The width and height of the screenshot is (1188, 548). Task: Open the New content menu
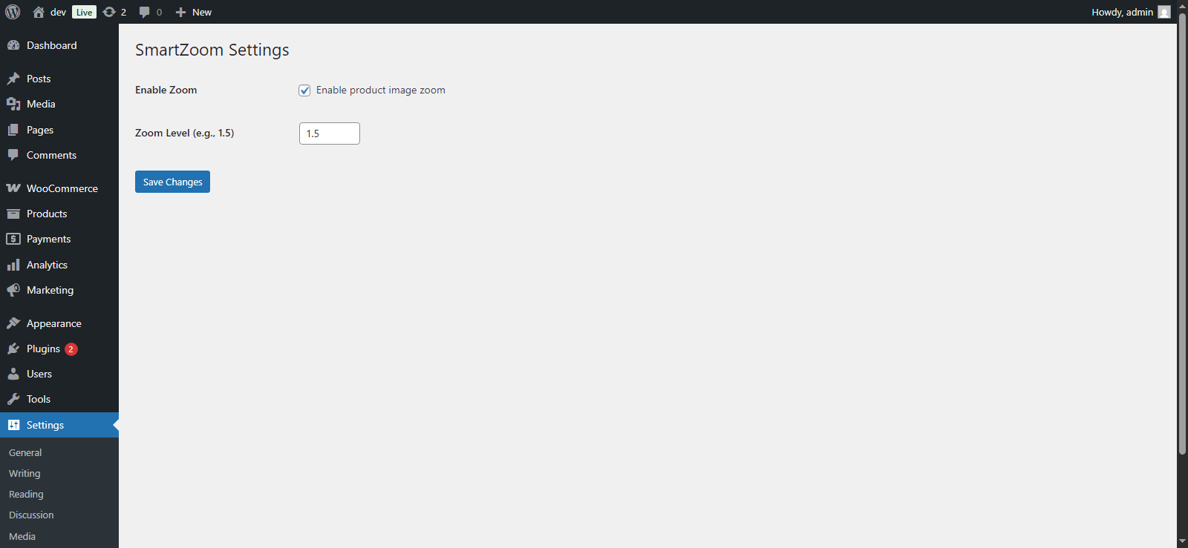[194, 12]
